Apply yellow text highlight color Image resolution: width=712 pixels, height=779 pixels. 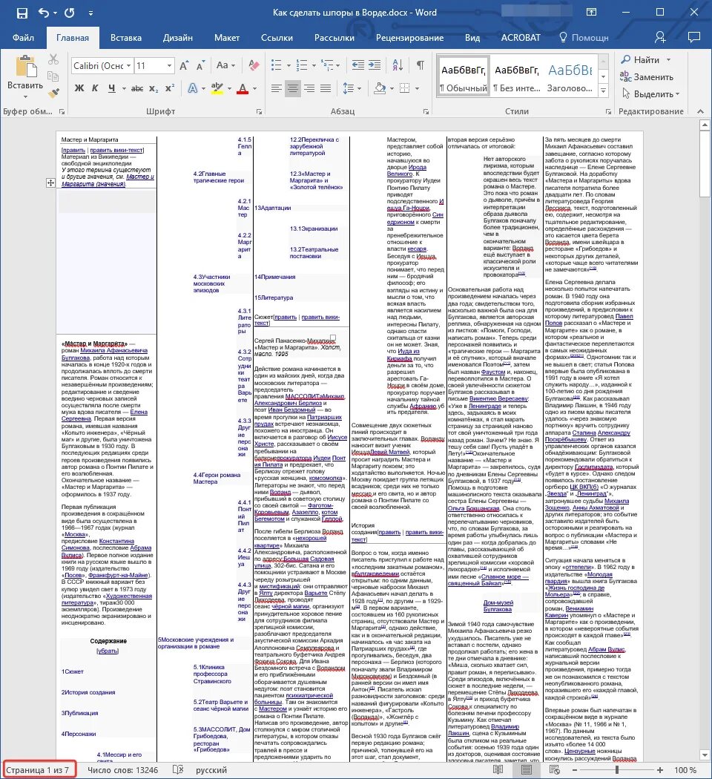pos(217,88)
